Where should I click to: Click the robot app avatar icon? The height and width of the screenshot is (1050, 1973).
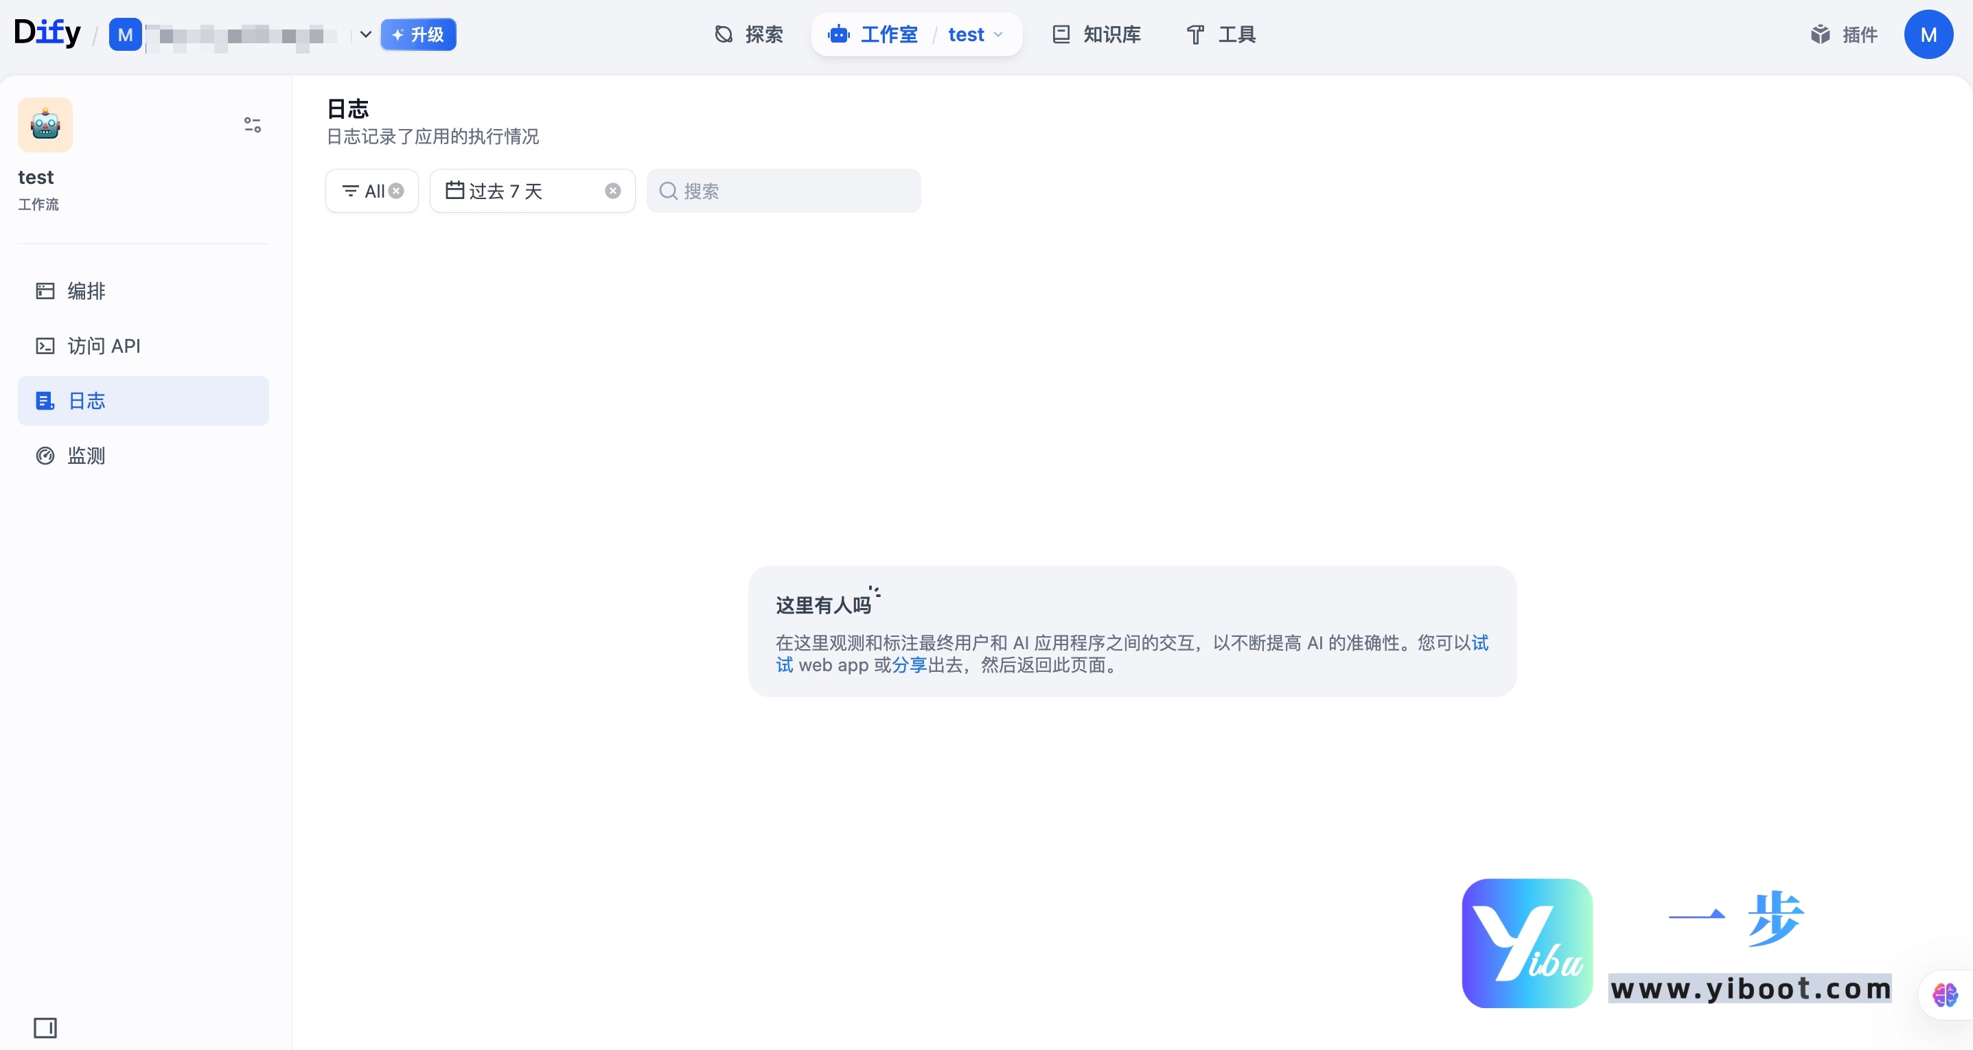45,124
